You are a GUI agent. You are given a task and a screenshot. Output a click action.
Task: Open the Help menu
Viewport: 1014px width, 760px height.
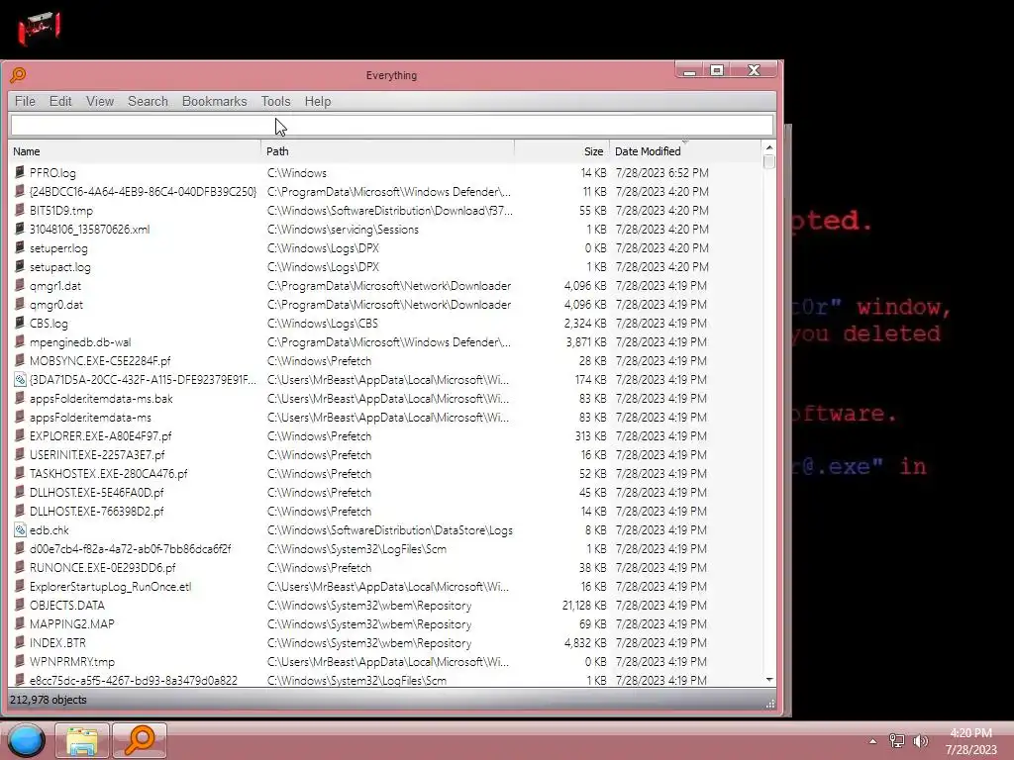[x=318, y=102]
